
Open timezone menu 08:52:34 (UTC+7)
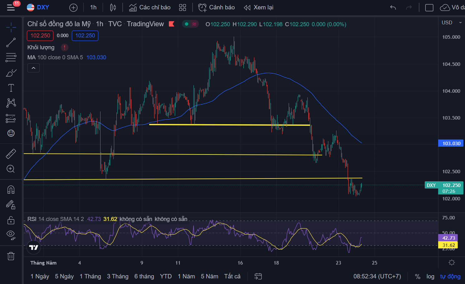[377, 276]
